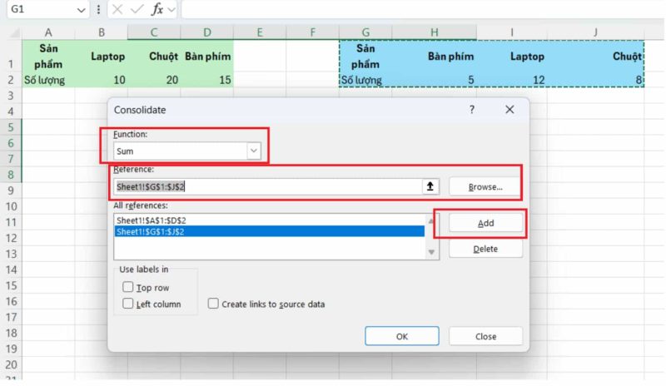Enable Left column labels checkbox
Viewport: 666px width, 386px height.
tap(128, 303)
